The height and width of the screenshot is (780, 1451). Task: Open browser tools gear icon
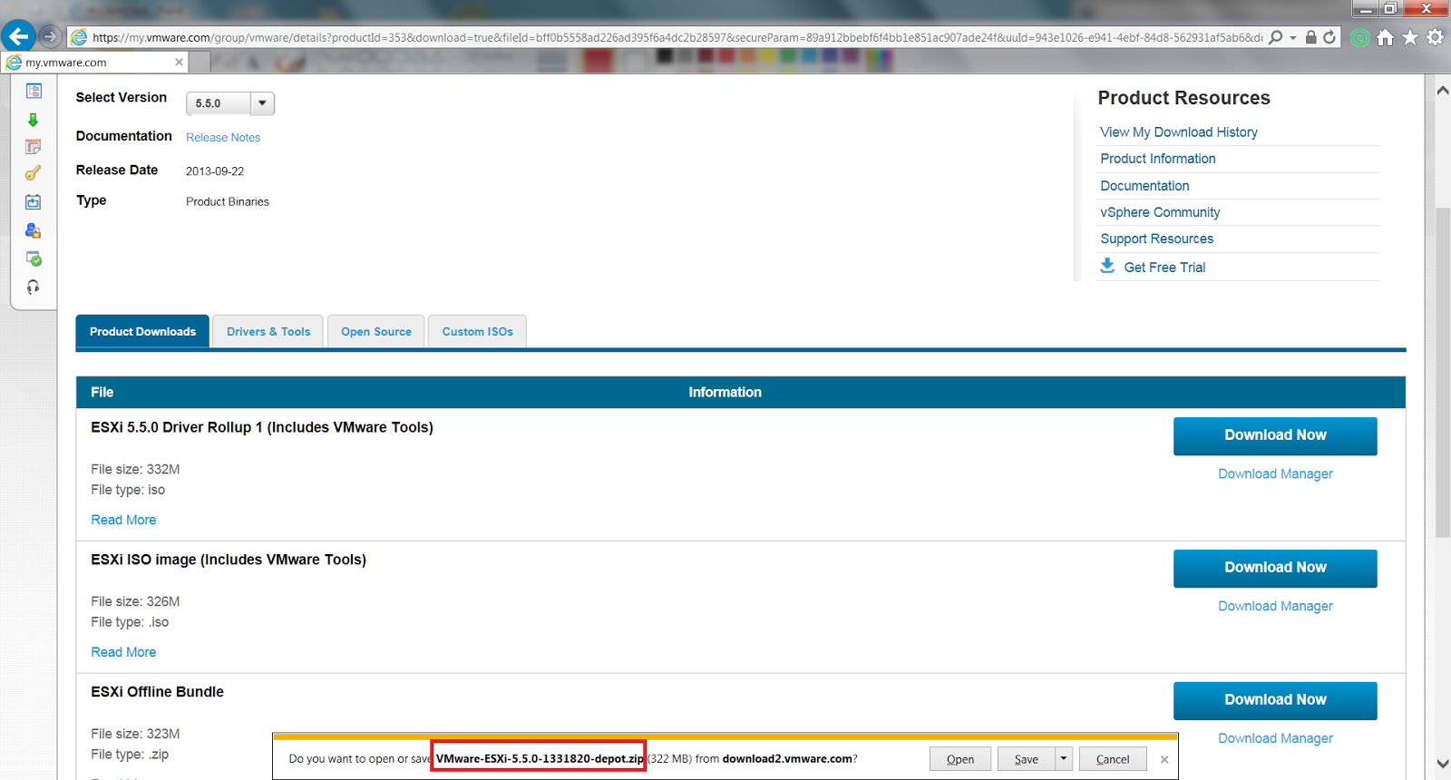tap(1435, 37)
